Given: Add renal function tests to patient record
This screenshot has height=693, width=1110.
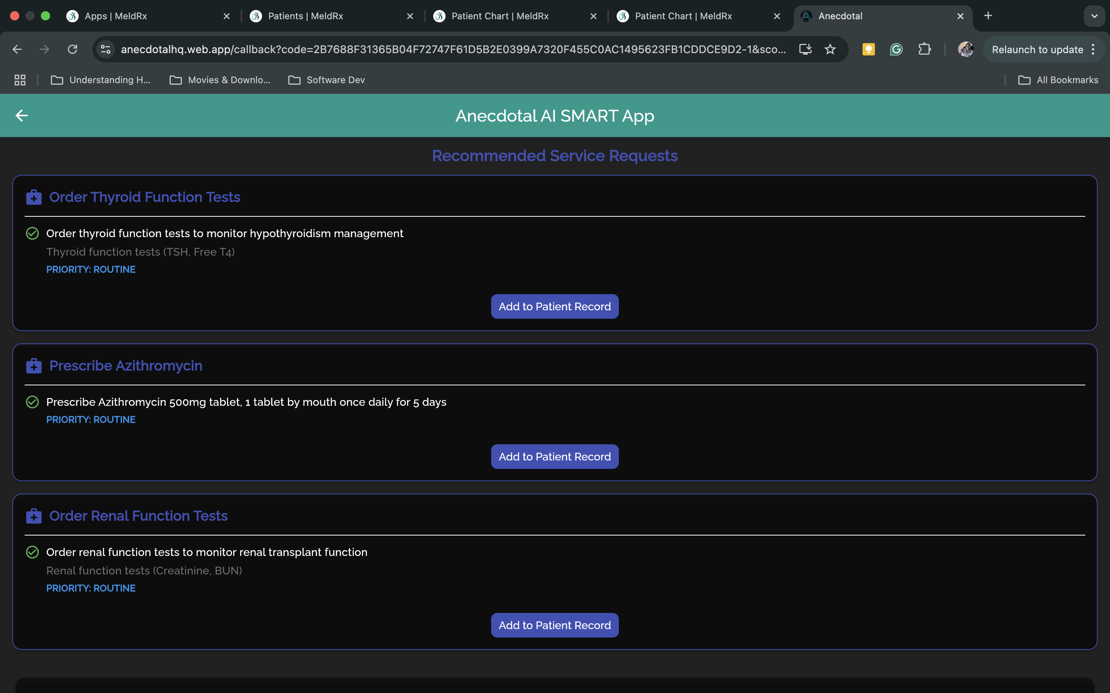Looking at the screenshot, I should coord(555,625).
